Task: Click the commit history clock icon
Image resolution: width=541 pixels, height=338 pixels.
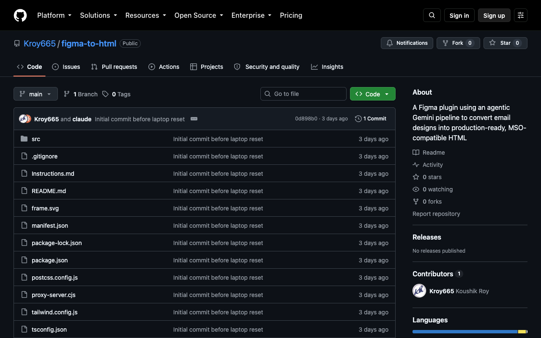Action: [x=358, y=119]
